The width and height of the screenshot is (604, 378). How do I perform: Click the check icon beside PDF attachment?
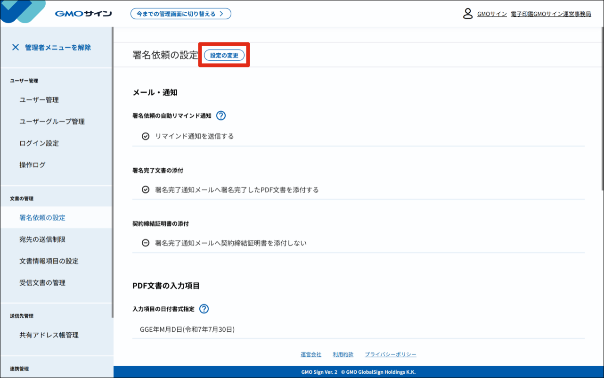tap(146, 190)
